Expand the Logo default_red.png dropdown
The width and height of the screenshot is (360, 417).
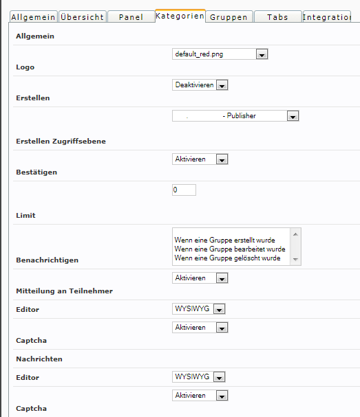point(220,54)
